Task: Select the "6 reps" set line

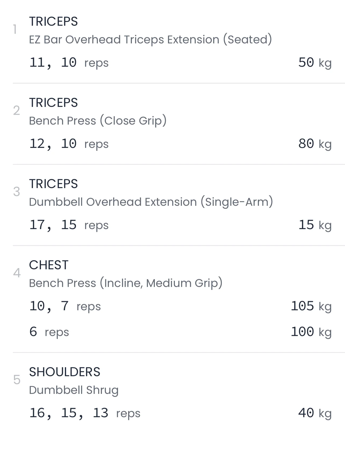Action: tap(49, 332)
